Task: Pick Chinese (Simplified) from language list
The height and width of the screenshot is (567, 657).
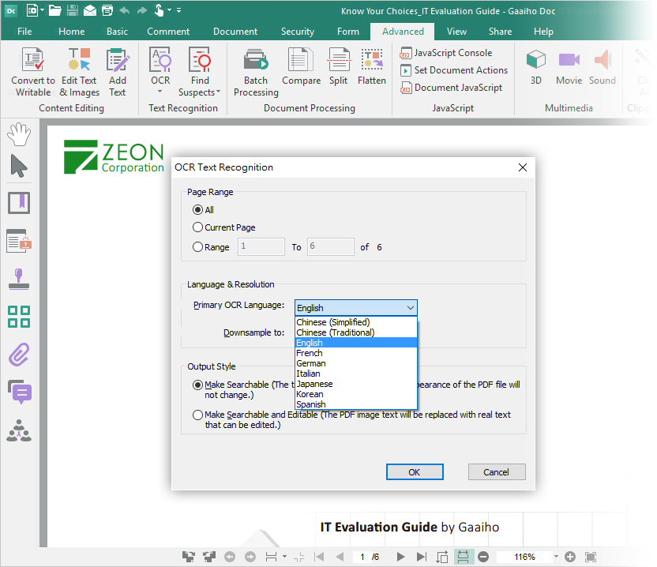Action: pos(356,322)
